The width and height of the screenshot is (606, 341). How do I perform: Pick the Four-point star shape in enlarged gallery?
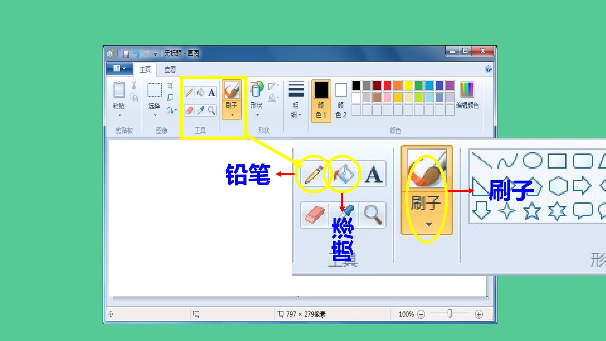[507, 211]
